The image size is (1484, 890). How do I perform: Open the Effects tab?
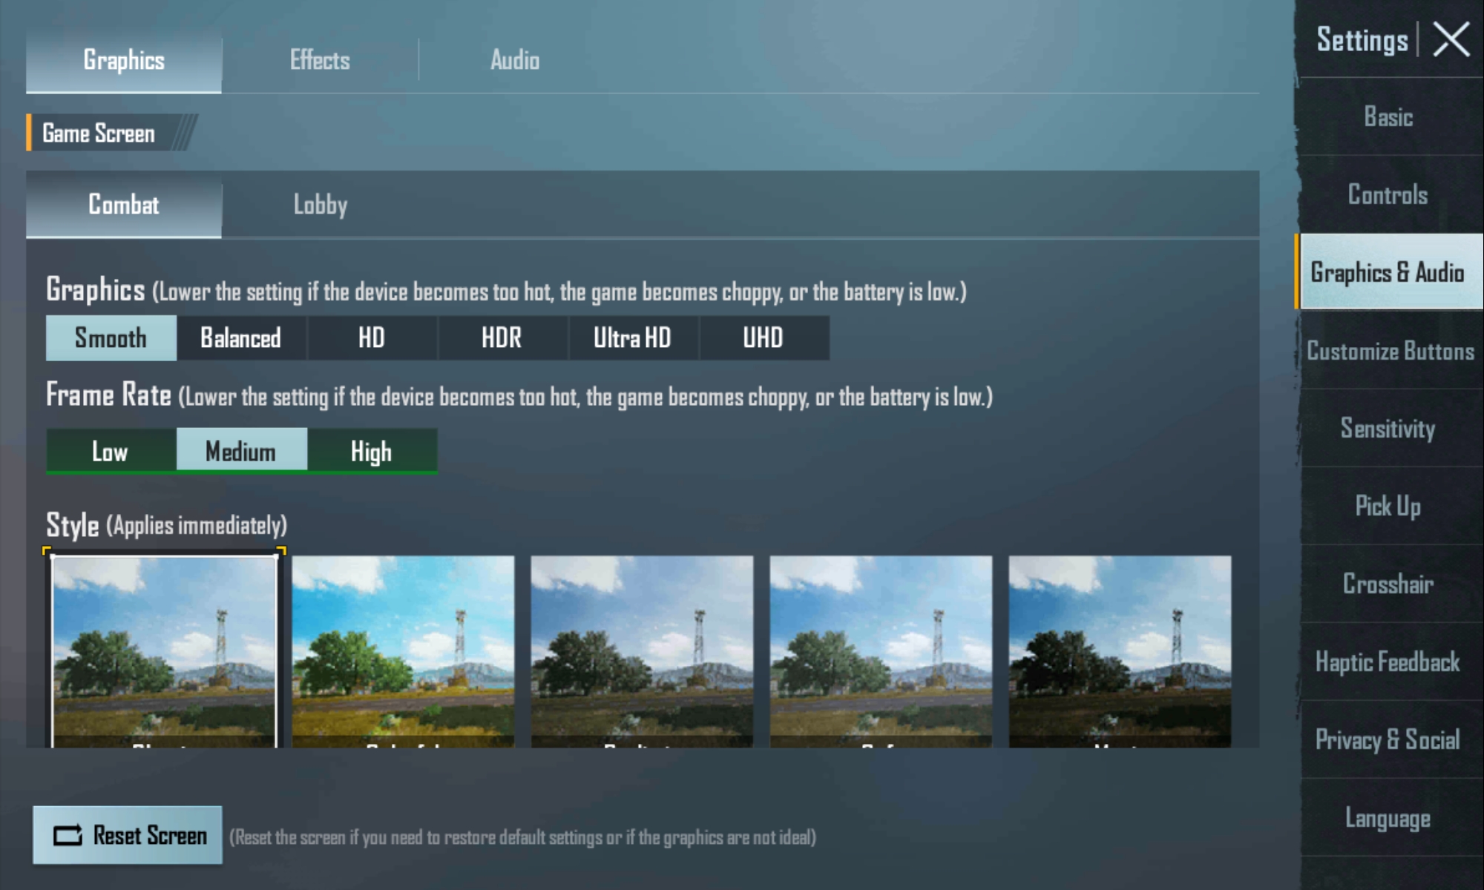coord(320,60)
